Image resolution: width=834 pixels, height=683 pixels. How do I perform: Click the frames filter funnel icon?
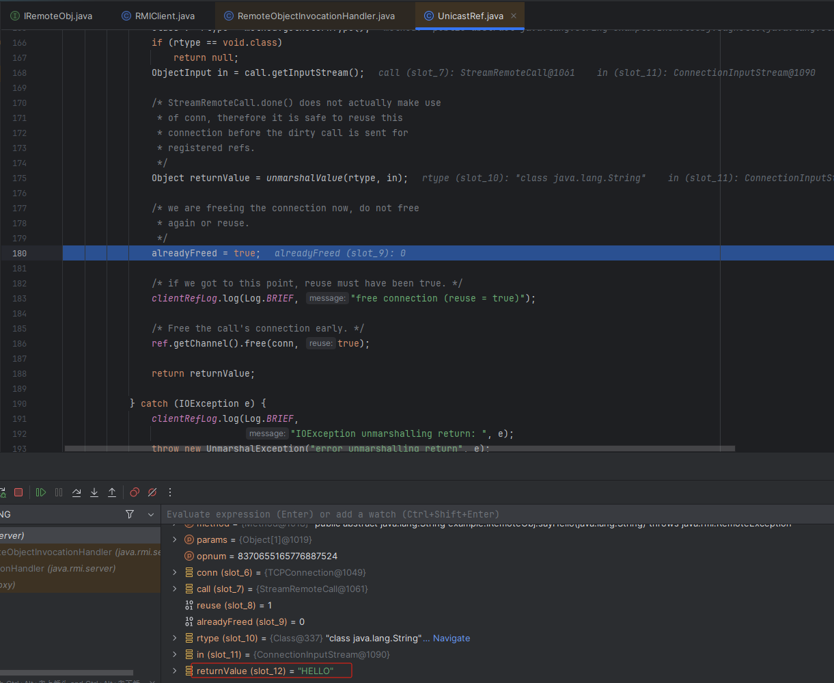point(130,514)
